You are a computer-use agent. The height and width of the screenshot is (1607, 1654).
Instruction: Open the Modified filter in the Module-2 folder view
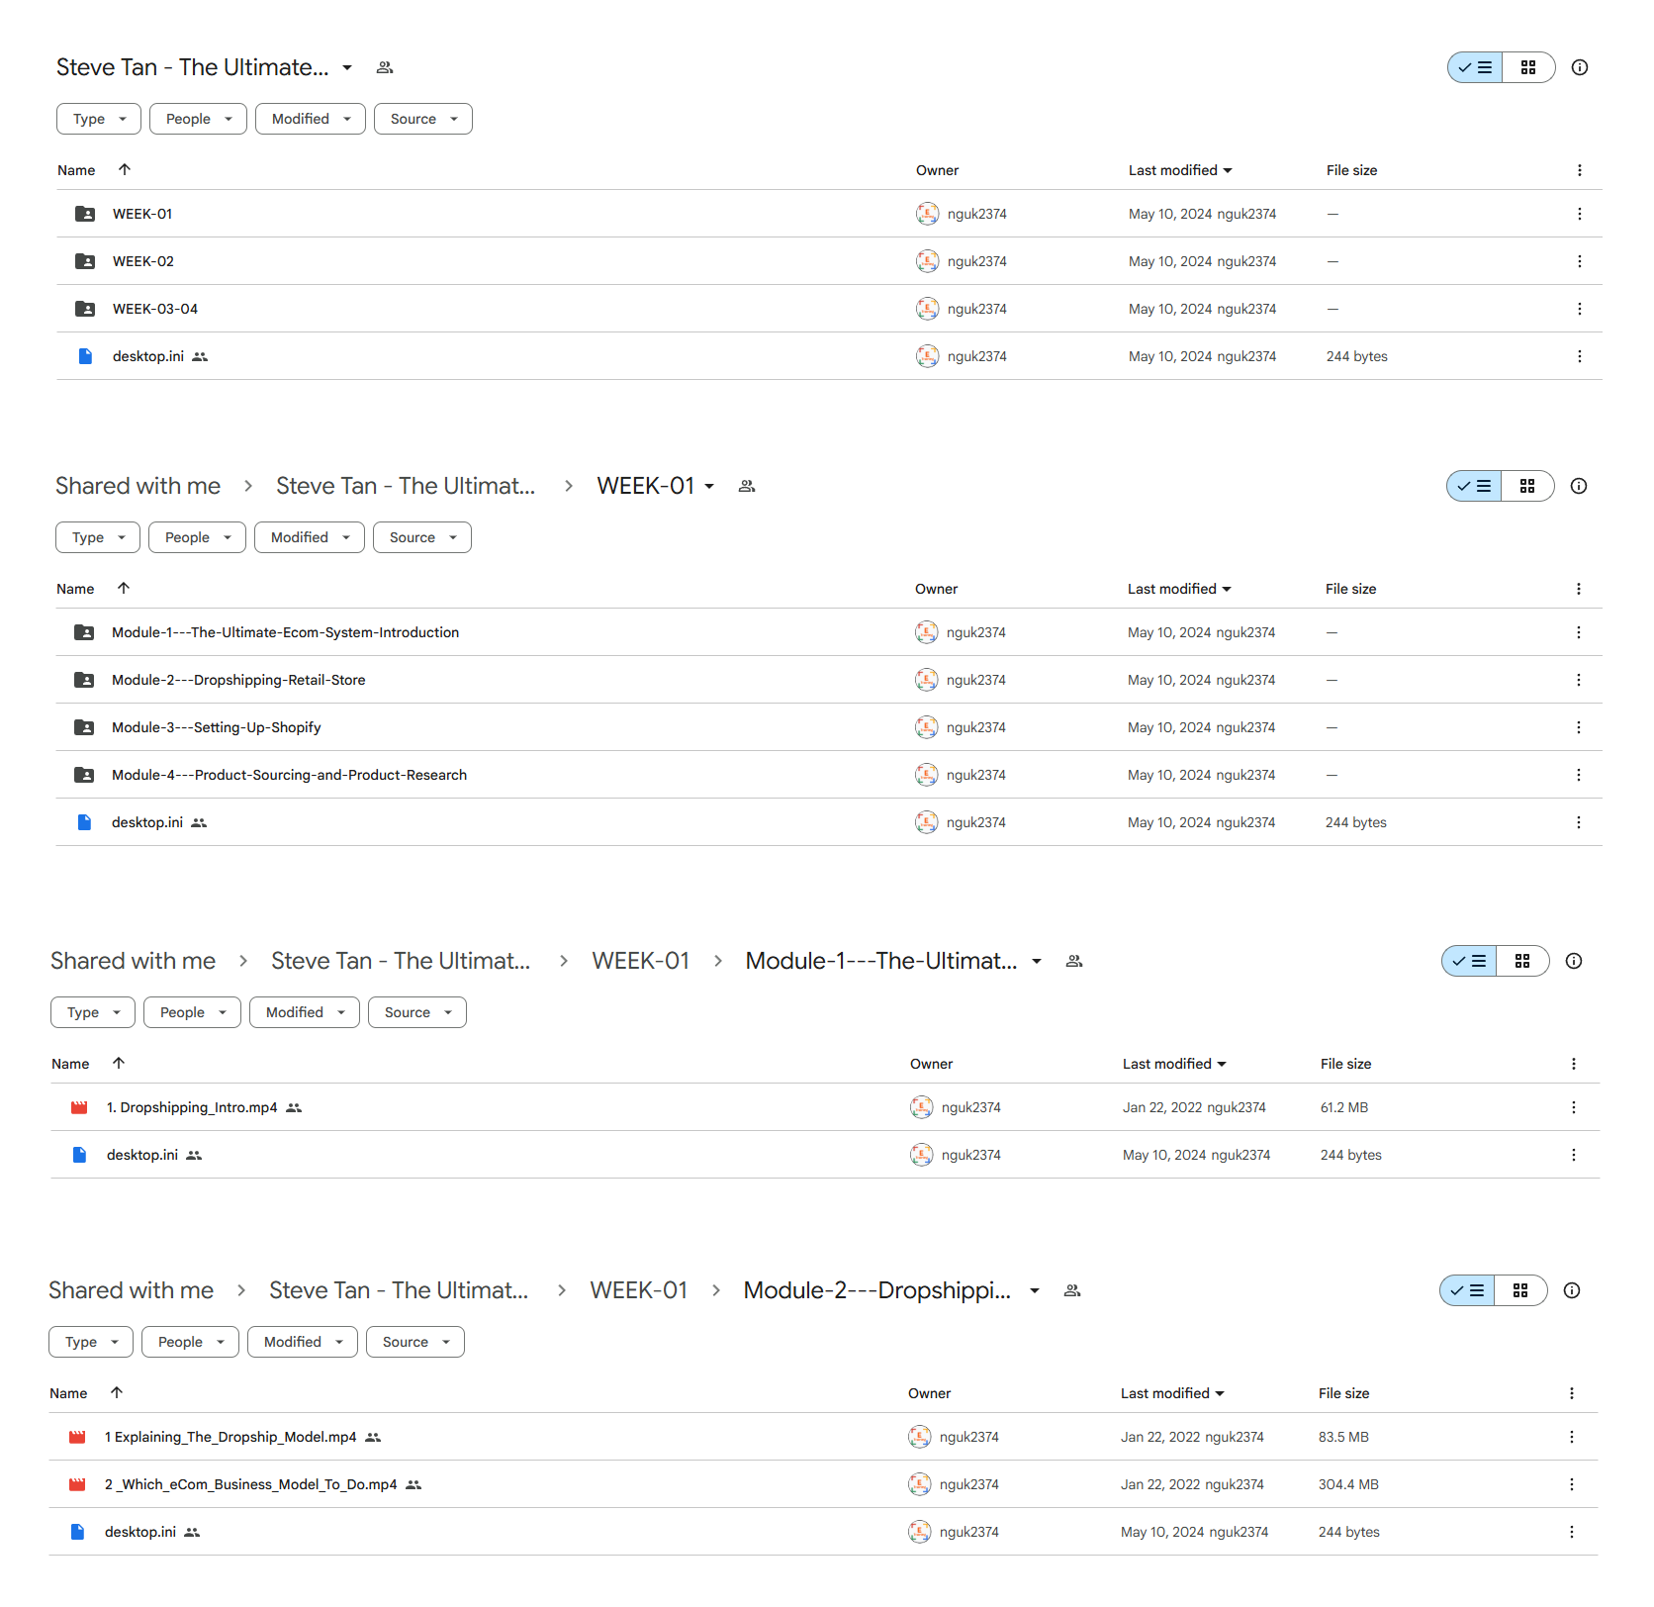(303, 1342)
